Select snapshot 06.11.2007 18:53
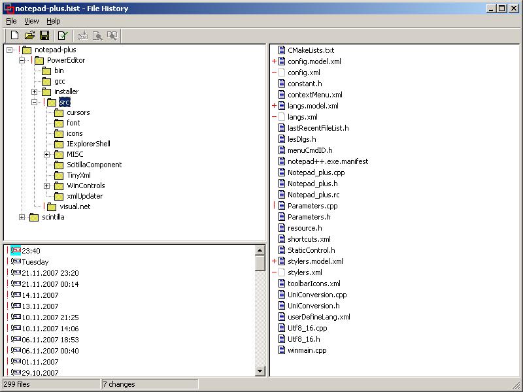 50,340
